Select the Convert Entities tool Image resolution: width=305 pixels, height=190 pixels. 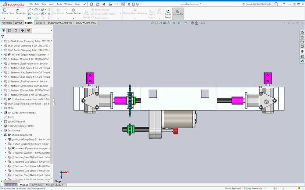click(x=73, y=11)
